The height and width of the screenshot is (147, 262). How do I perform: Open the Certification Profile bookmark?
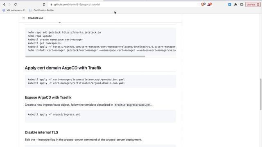click(x=42, y=10)
